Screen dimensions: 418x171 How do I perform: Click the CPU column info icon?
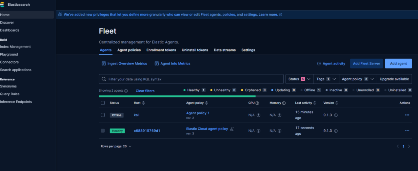coord(257,103)
